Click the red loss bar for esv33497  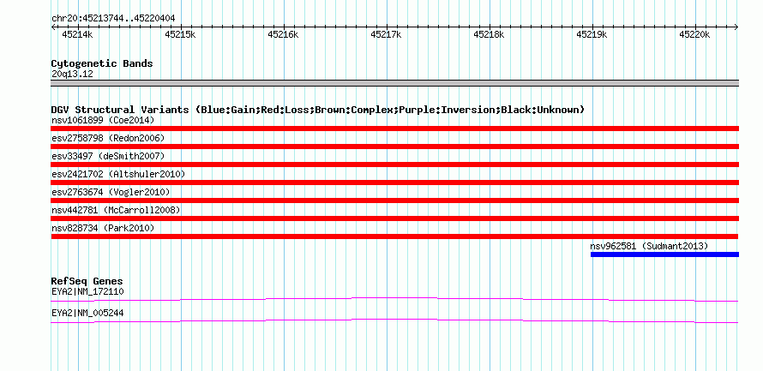coord(394,165)
